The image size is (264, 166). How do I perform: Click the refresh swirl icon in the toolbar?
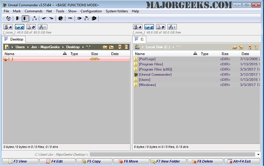[x=8, y=19]
